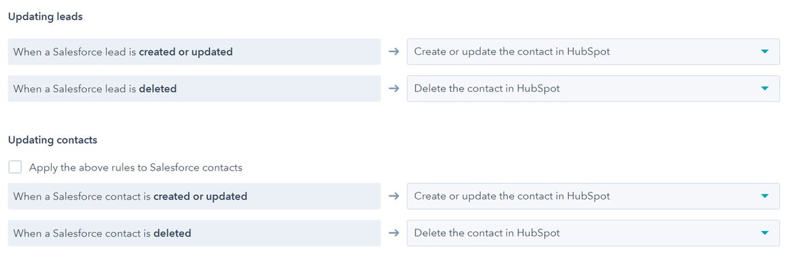Screen dimensions: 808x260
Task: Enable 'Apply the above rules to Salesforce contacts' checkbox
Action: 15,167
